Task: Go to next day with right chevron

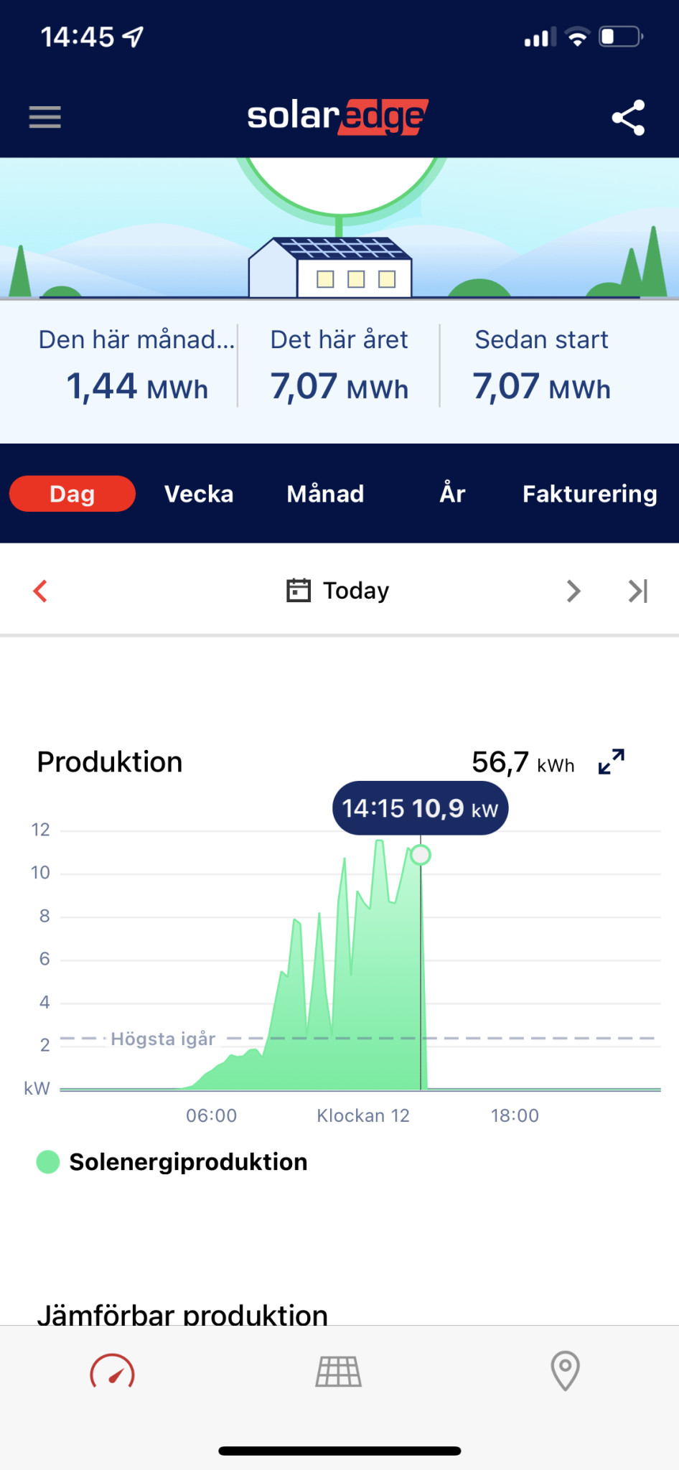Action: pyautogui.click(x=573, y=591)
